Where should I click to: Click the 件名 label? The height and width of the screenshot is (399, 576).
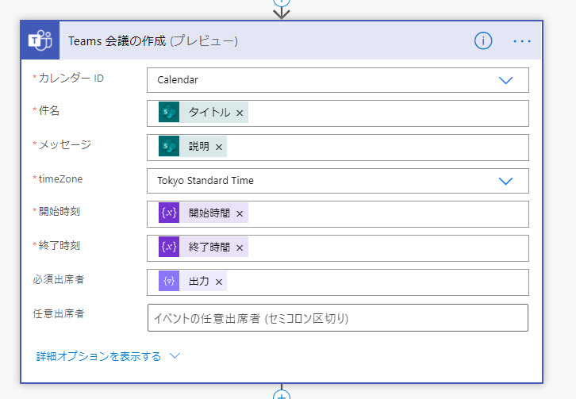(49, 110)
